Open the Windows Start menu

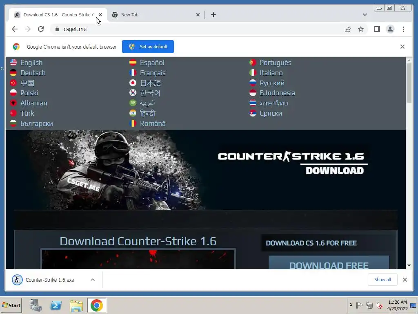[x=11, y=305]
